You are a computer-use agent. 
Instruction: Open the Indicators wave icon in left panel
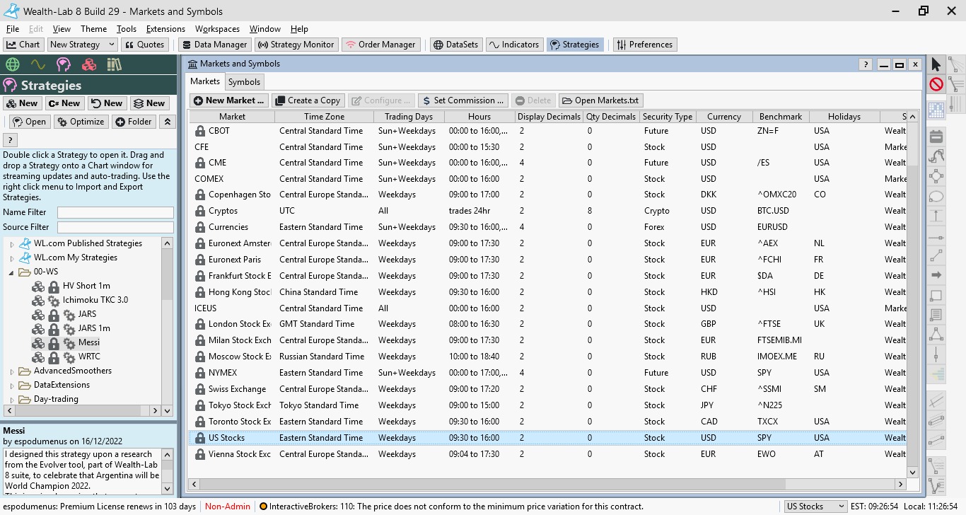tap(38, 65)
